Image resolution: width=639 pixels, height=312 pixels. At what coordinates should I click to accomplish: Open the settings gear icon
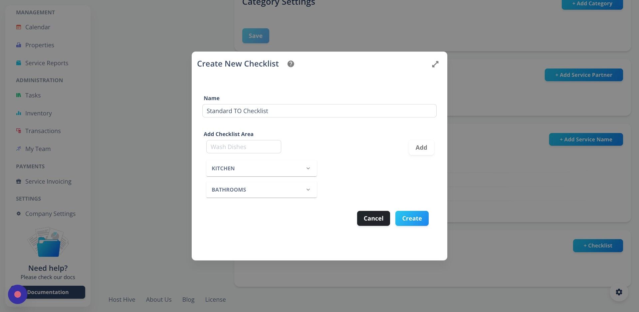point(619,292)
